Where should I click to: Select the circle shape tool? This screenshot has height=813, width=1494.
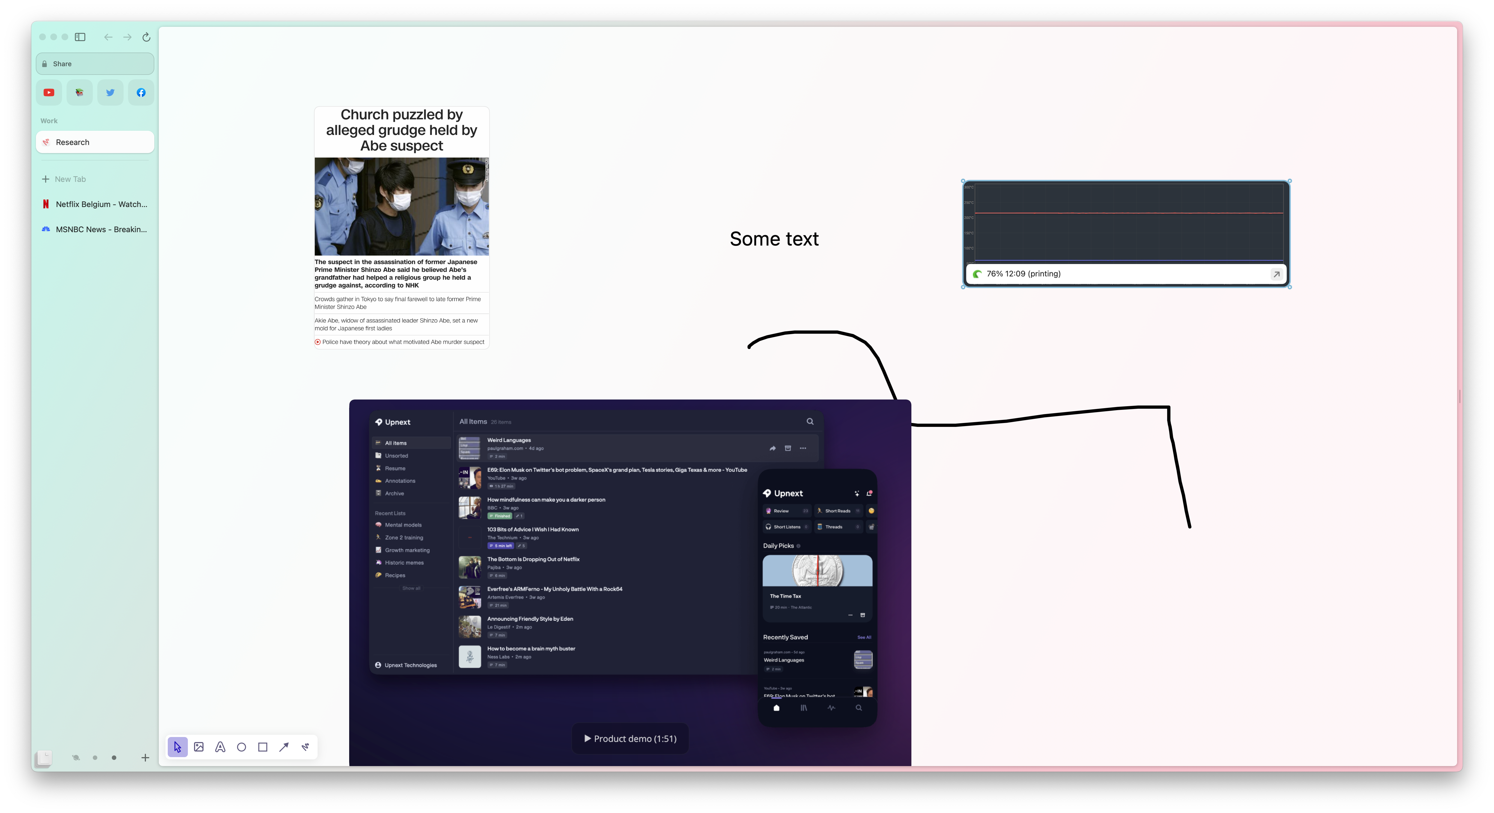point(242,748)
